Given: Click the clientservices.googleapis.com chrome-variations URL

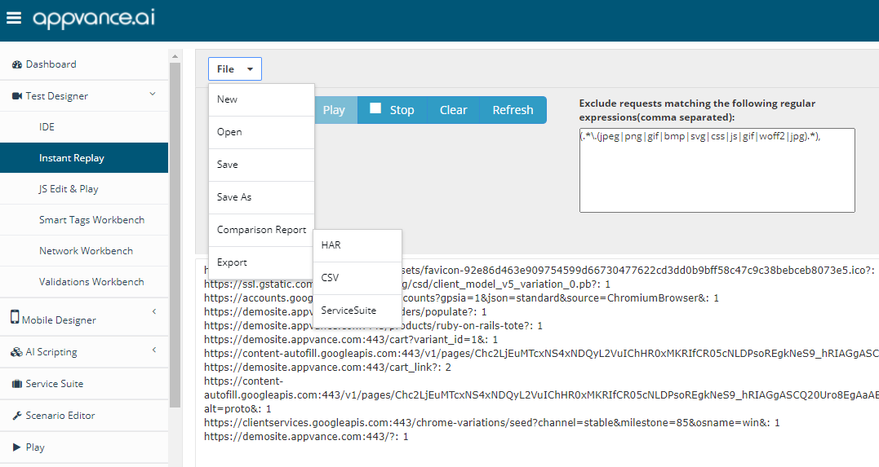Looking at the screenshot, I should click(x=491, y=423).
